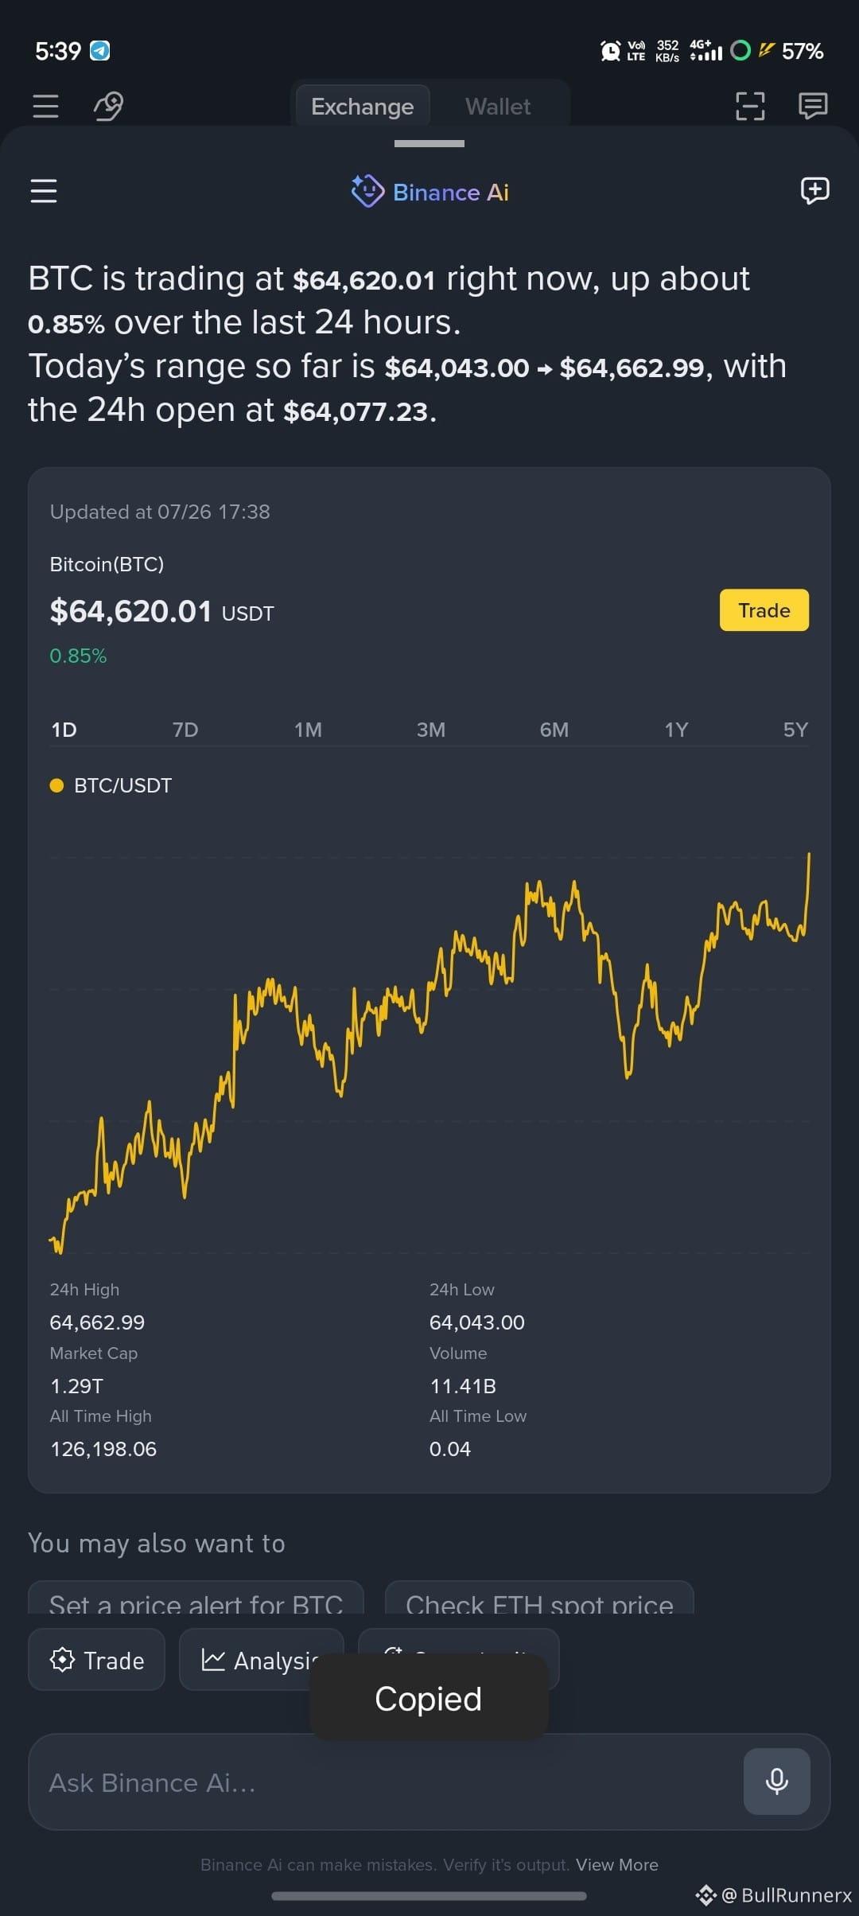Select the 1M chart range

308,730
